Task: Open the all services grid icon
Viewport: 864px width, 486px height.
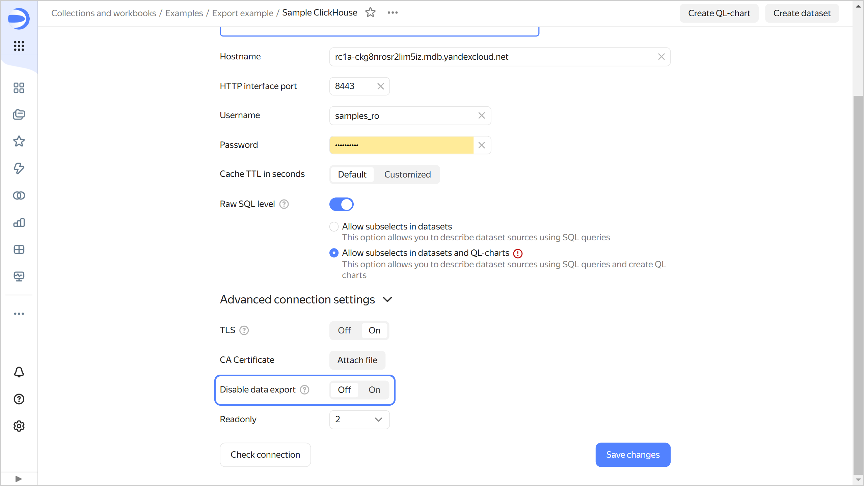Action: click(19, 46)
